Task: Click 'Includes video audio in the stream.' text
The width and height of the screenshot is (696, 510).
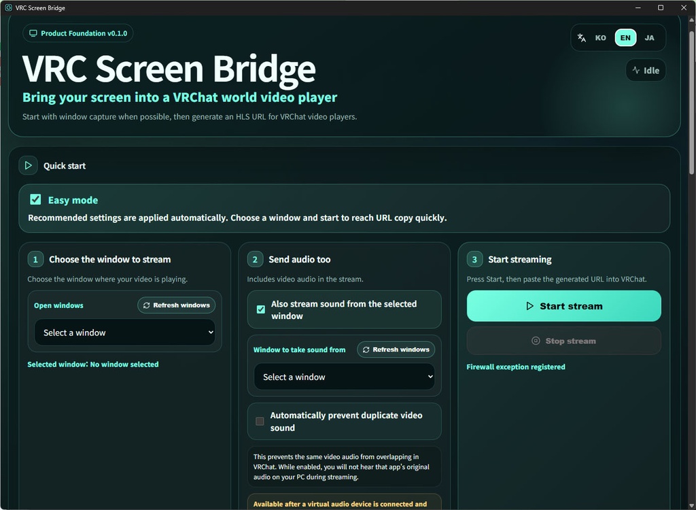Action: pos(305,279)
